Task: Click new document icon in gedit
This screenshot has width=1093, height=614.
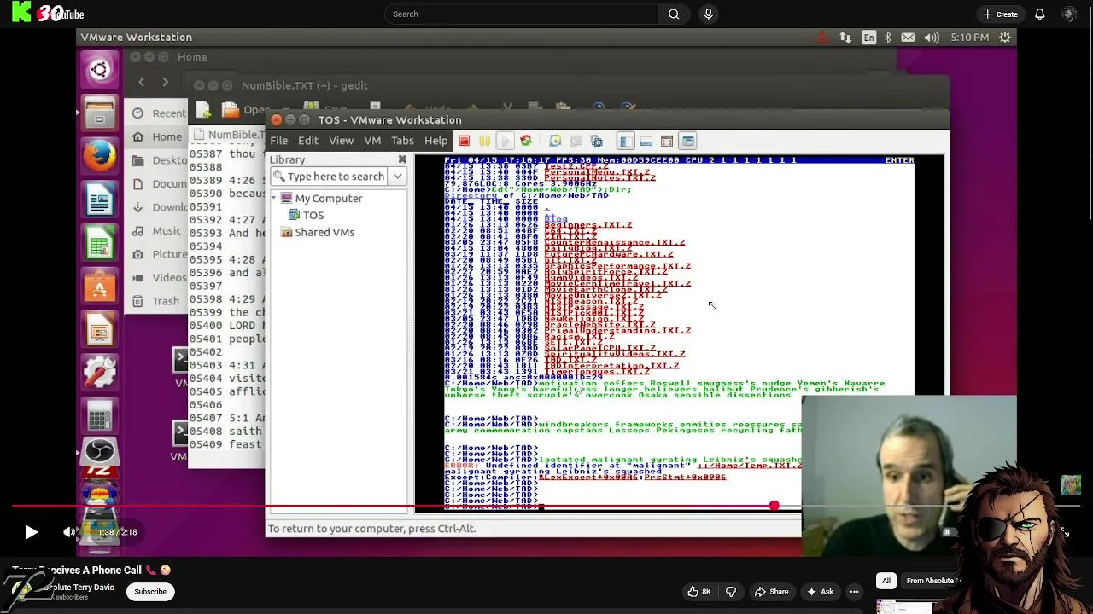Action: [203, 109]
